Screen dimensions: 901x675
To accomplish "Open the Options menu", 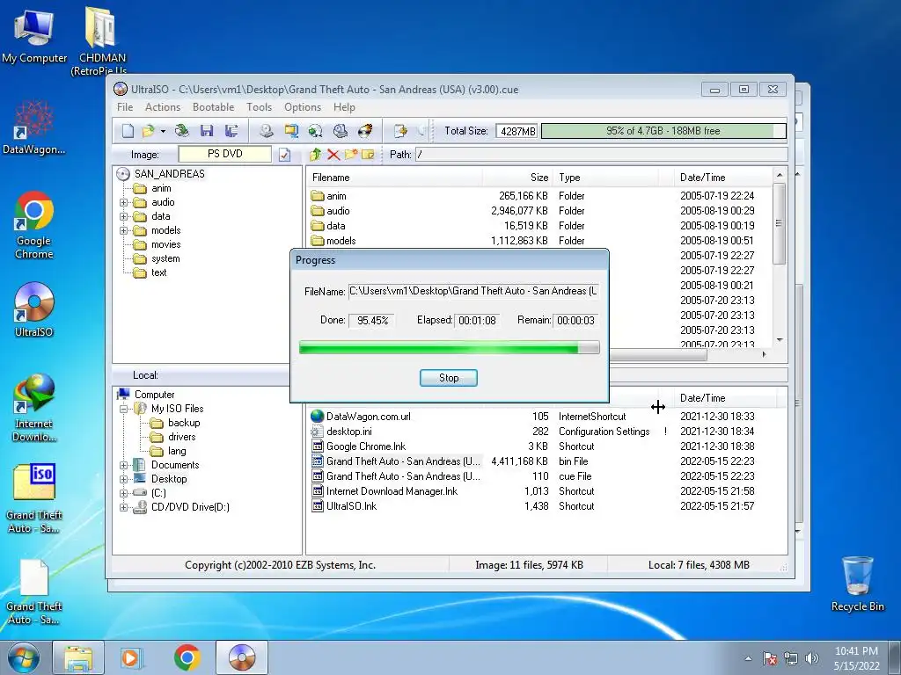I will pyautogui.click(x=303, y=107).
